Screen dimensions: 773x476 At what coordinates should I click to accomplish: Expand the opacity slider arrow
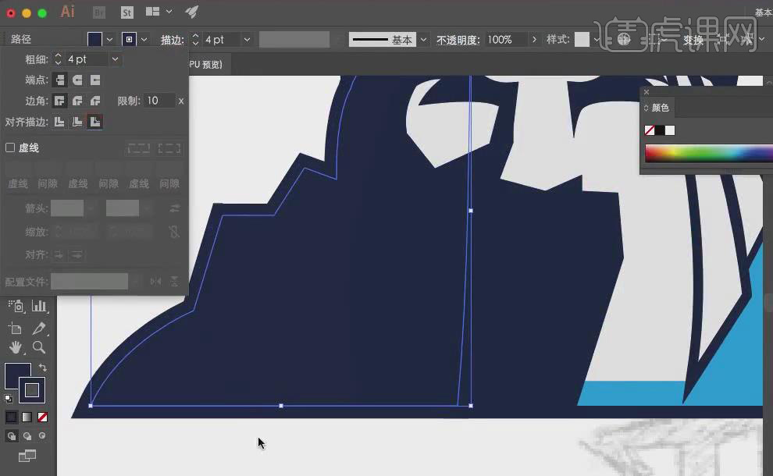coord(534,40)
